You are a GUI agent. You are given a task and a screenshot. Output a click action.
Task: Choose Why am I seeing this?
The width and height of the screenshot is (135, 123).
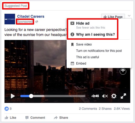pos(92,34)
